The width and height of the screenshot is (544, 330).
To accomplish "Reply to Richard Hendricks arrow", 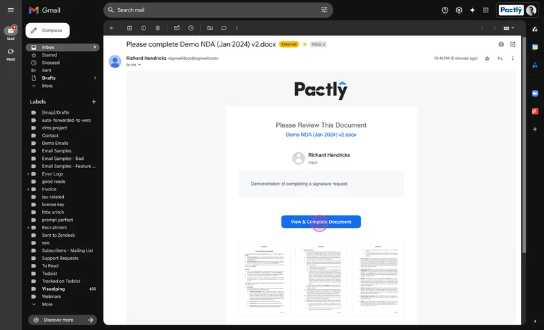I will click(x=500, y=59).
